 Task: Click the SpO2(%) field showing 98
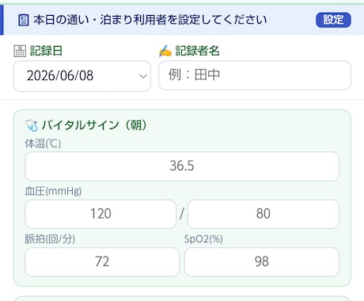[x=262, y=261]
